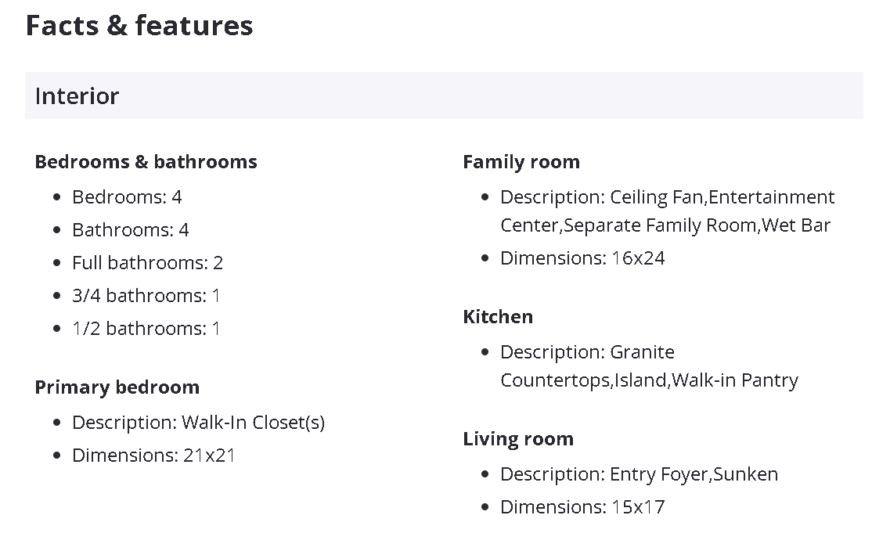Select the Walk-In Closet(s) description text

(253, 423)
